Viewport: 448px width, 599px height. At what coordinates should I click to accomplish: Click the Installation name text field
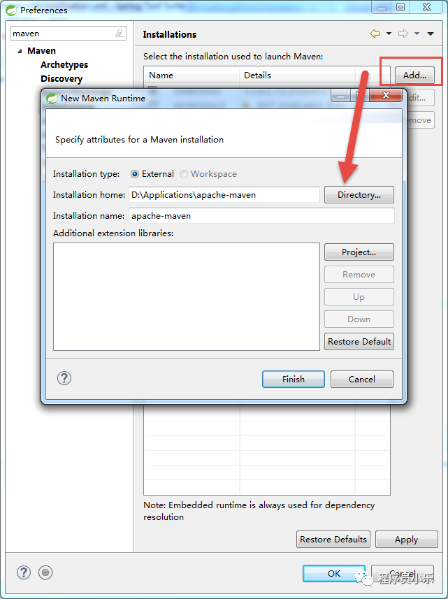(x=261, y=216)
